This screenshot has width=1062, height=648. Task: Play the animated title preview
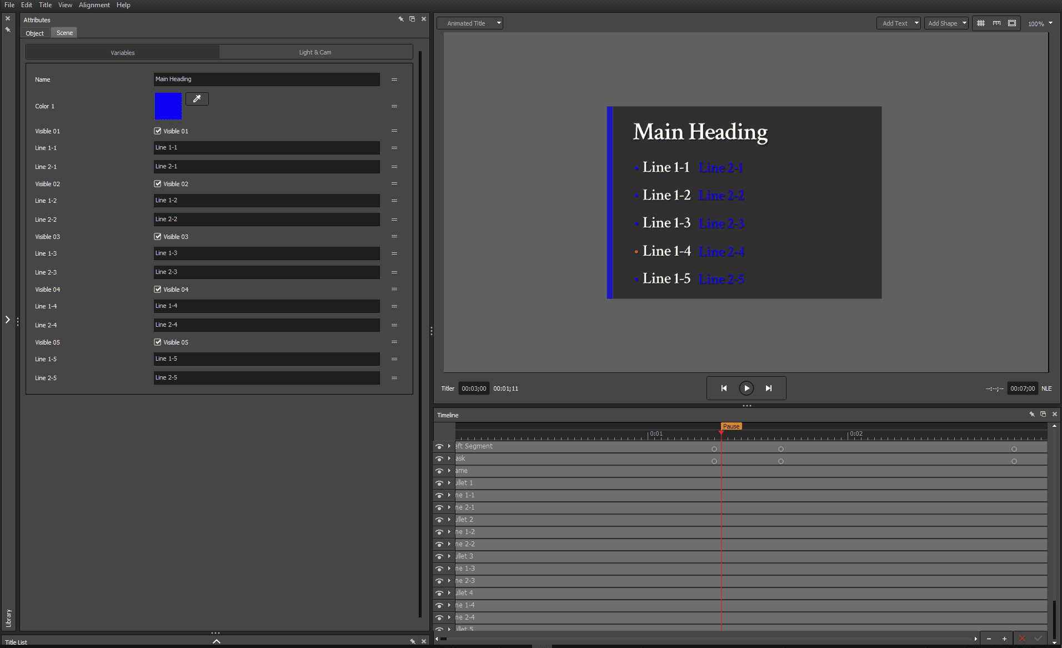[746, 388]
